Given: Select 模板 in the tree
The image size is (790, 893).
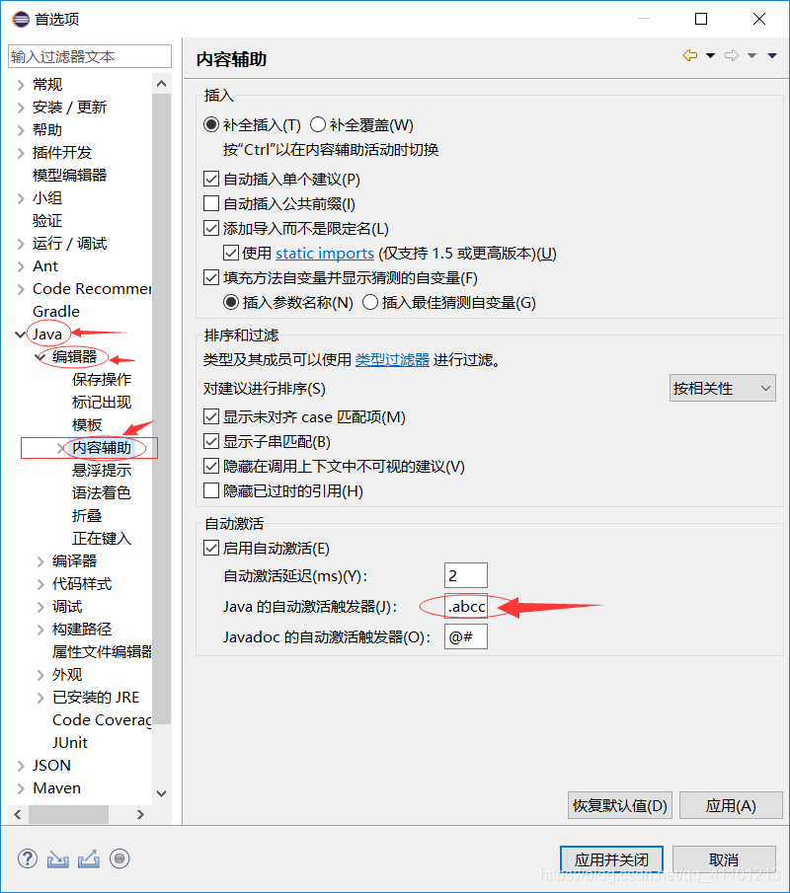Looking at the screenshot, I should (x=87, y=425).
